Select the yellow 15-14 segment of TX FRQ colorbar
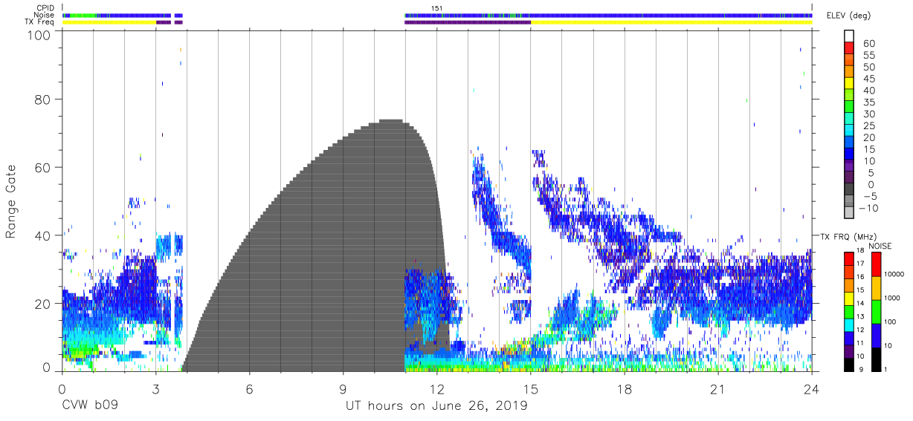This screenshot has height=421, width=913. (849, 298)
